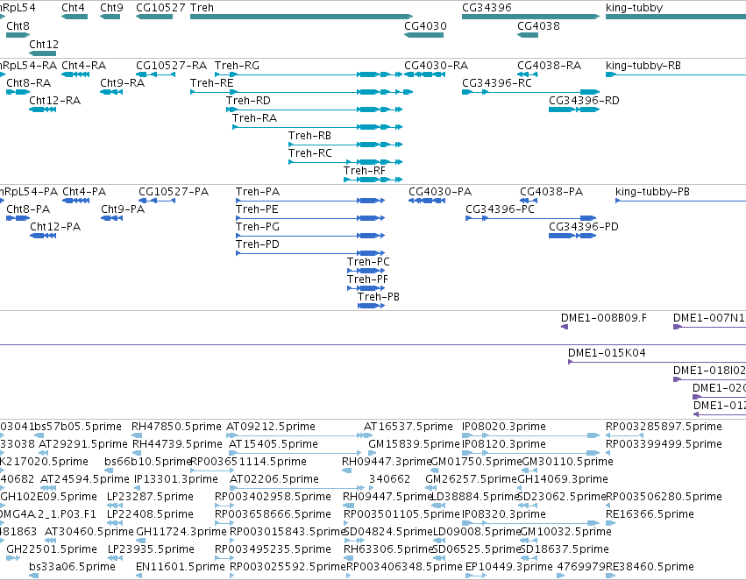Click the CG10527 gene label
This screenshot has width=746, height=580.
(x=160, y=8)
